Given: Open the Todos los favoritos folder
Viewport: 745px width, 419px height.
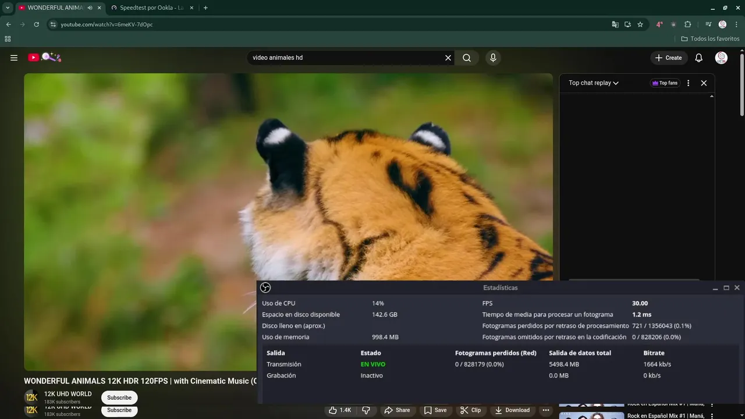Looking at the screenshot, I should [x=710, y=39].
